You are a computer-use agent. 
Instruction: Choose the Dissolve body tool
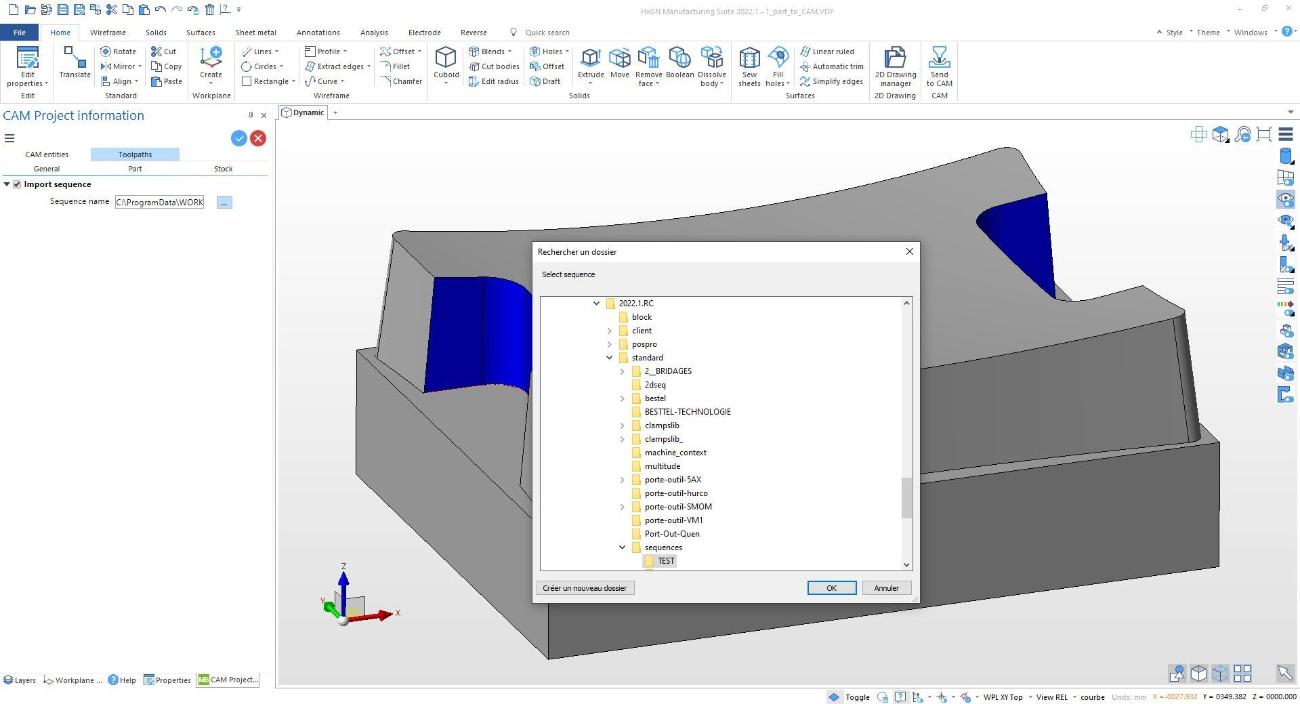[711, 66]
